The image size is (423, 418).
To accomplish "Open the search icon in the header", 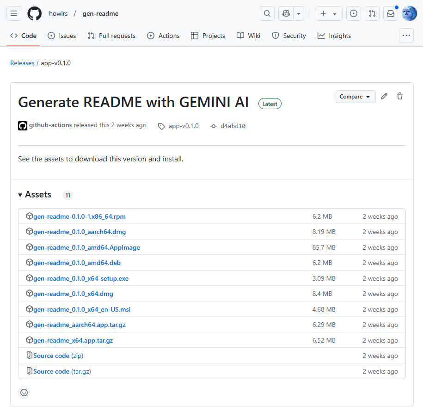I will coord(267,13).
